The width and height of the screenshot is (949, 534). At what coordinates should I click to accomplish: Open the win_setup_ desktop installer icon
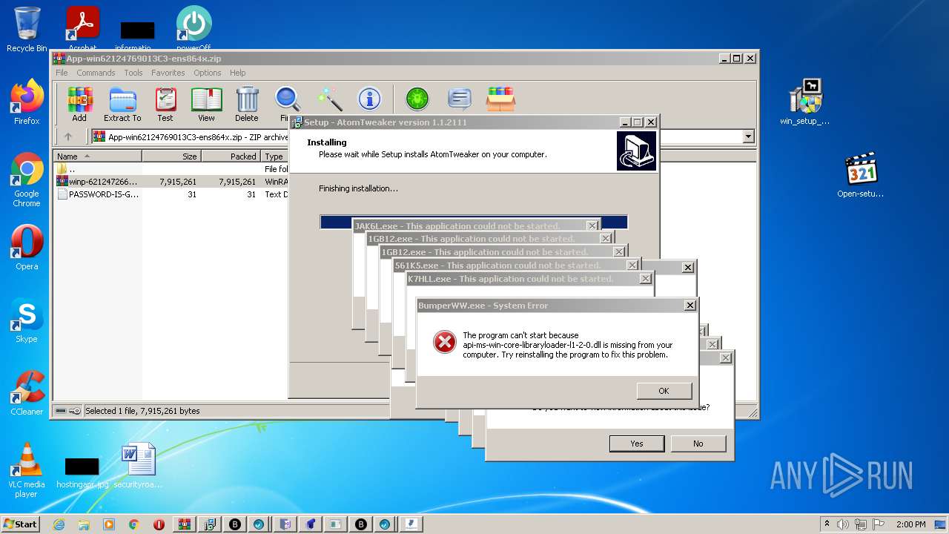point(805,102)
